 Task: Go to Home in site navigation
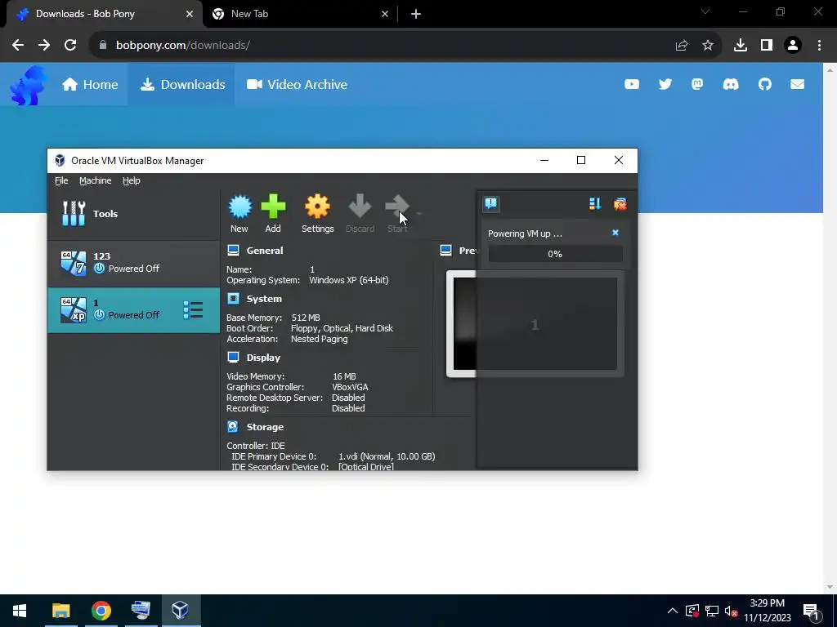90,85
